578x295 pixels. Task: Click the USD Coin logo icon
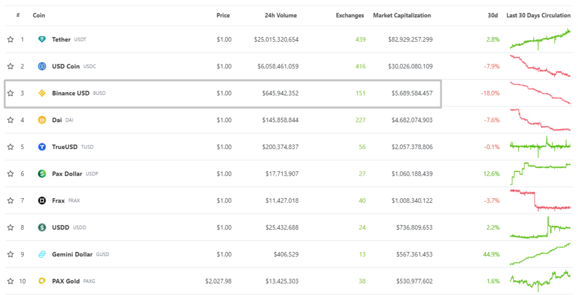click(42, 67)
